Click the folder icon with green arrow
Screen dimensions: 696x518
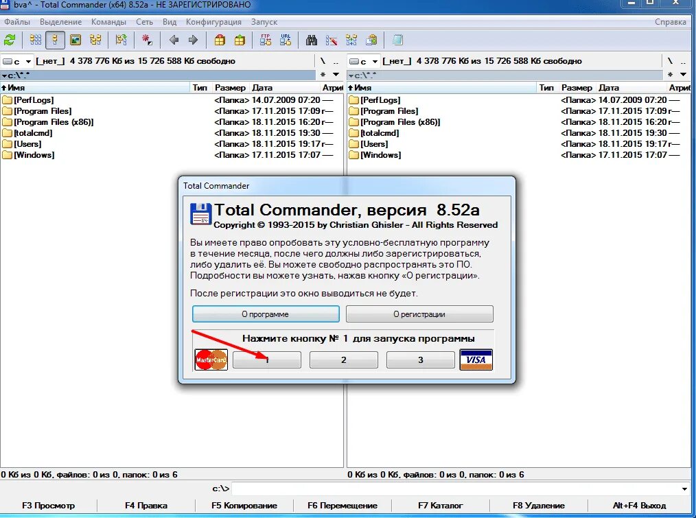(121, 40)
